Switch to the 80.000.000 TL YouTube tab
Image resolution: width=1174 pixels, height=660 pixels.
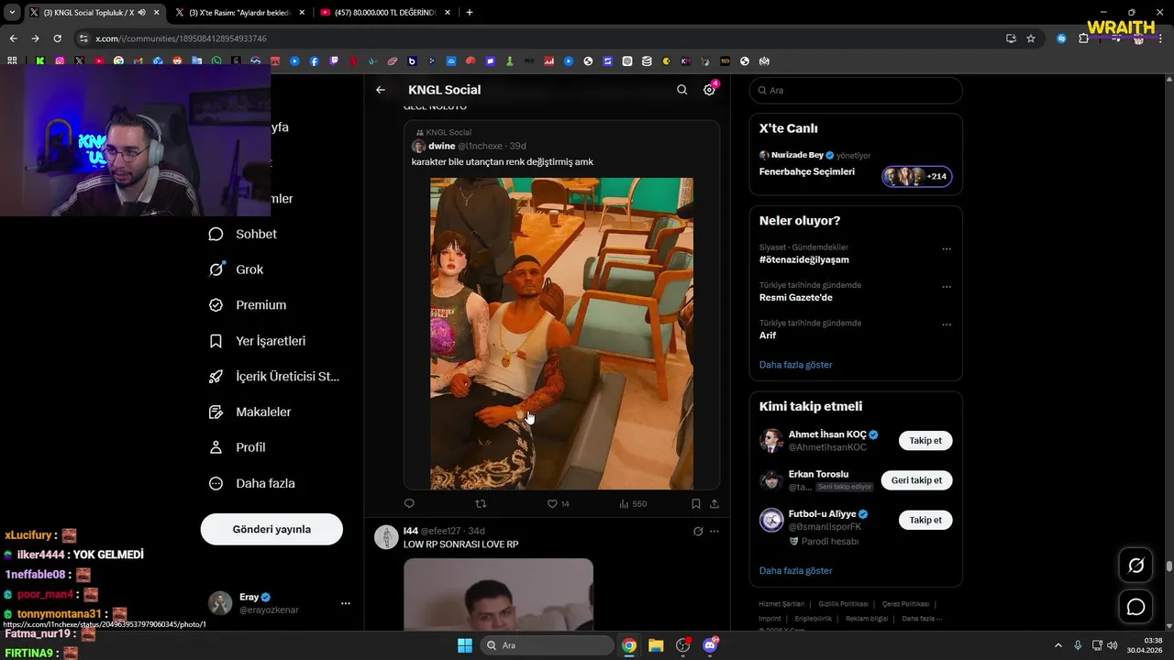(x=383, y=13)
